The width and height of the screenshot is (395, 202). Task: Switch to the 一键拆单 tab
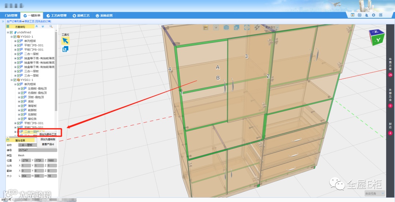tap(32, 15)
